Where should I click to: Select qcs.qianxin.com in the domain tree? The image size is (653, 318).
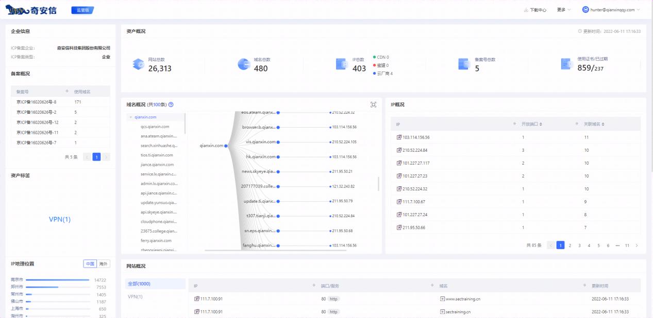click(x=155, y=127)
